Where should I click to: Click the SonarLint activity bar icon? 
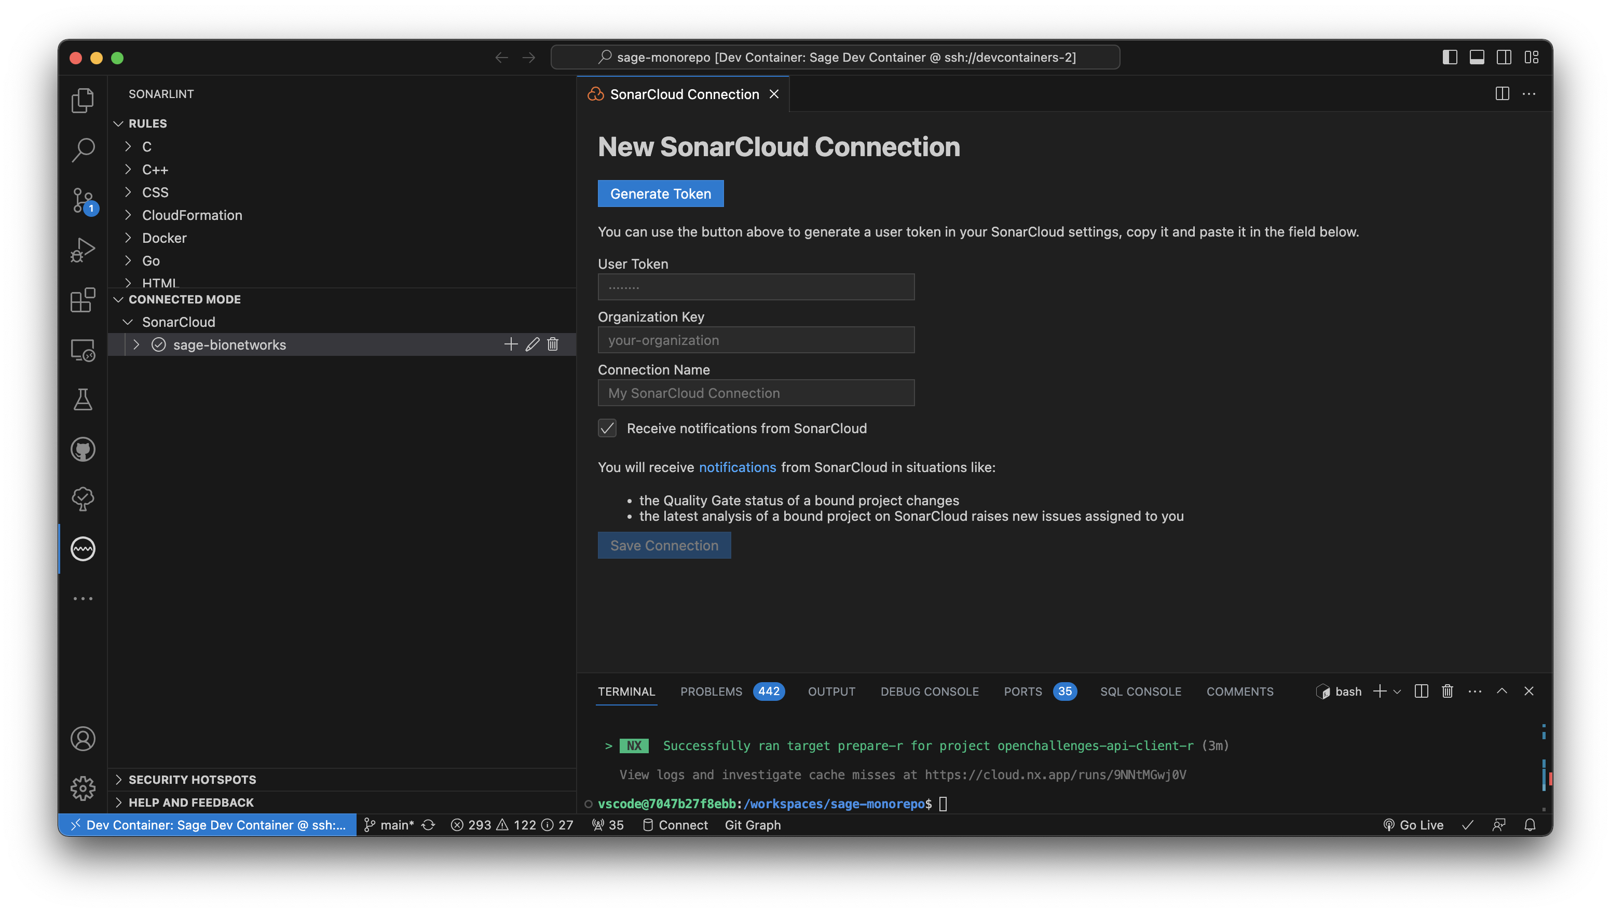coord(82,549)
